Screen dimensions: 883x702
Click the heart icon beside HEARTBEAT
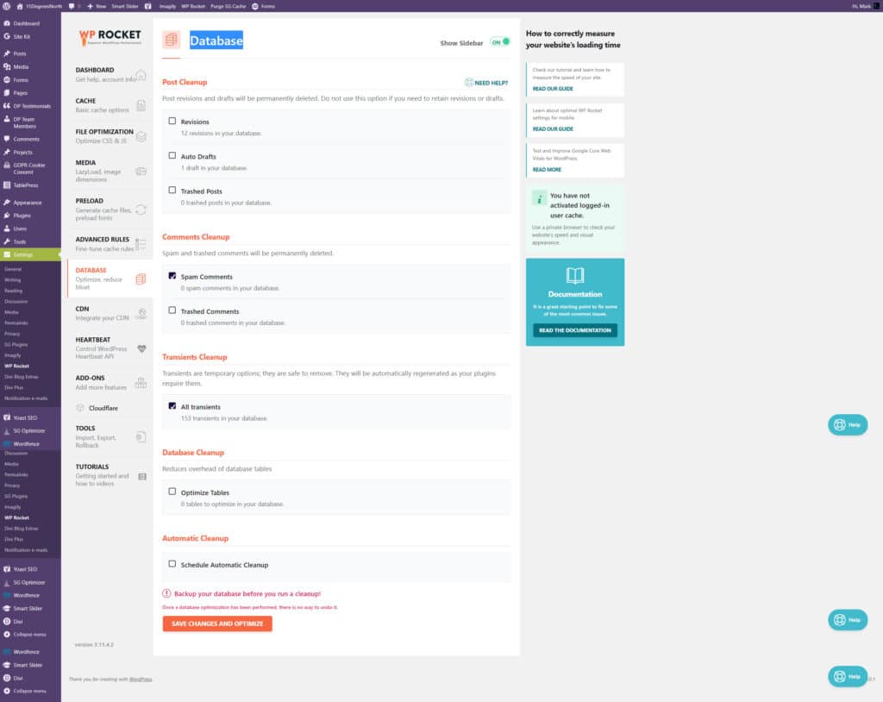141,348
